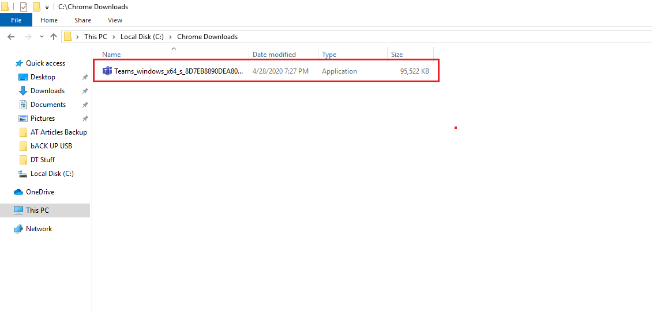This screenshot has height=314, width=653.
Task: Expand the chevron after This PC in address bar
Action: (114, 37)
